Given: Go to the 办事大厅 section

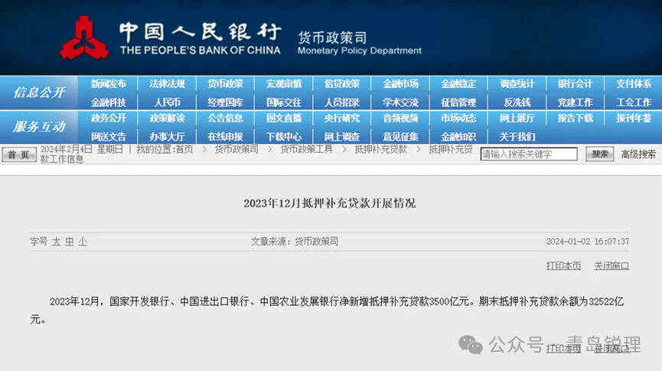Looking at the screenshot, I should tap(167, 137).
